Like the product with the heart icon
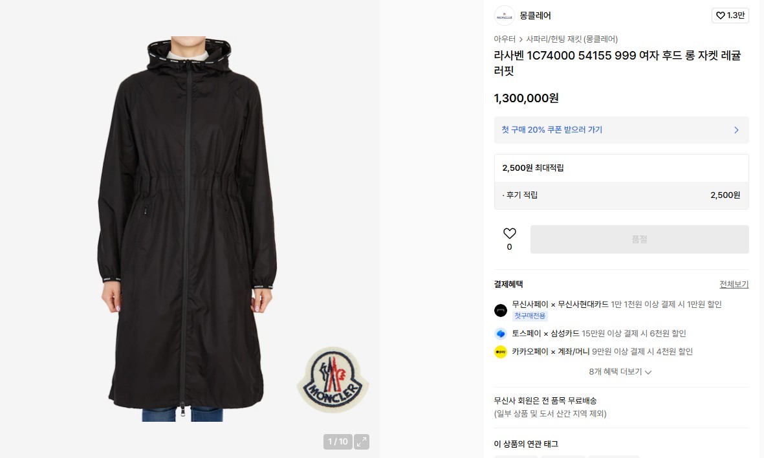 pyautogui.click(x=509, y=234)
